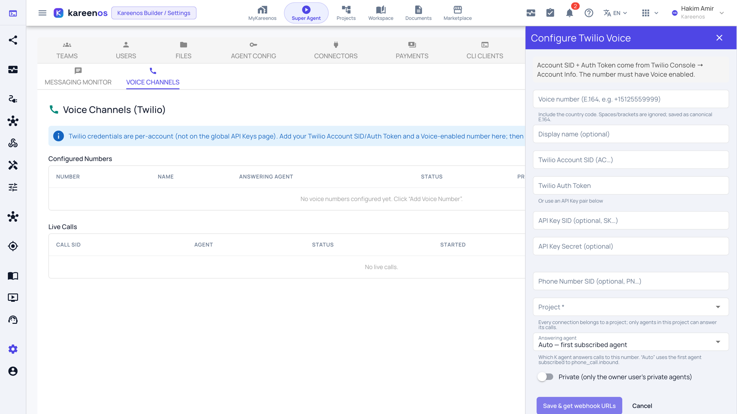Viewport: 737px width, 414px height.
Task: Switch to the Teams tab
Action: pos(67,51)
